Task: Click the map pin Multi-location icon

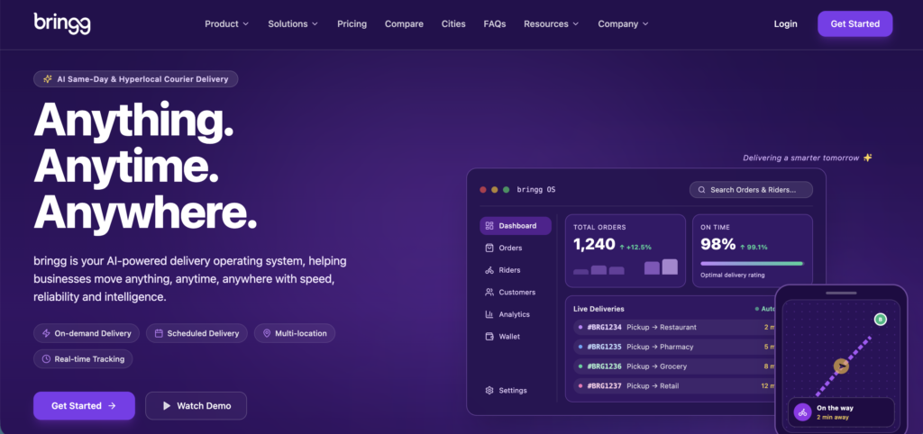Action: pos(267,333)
